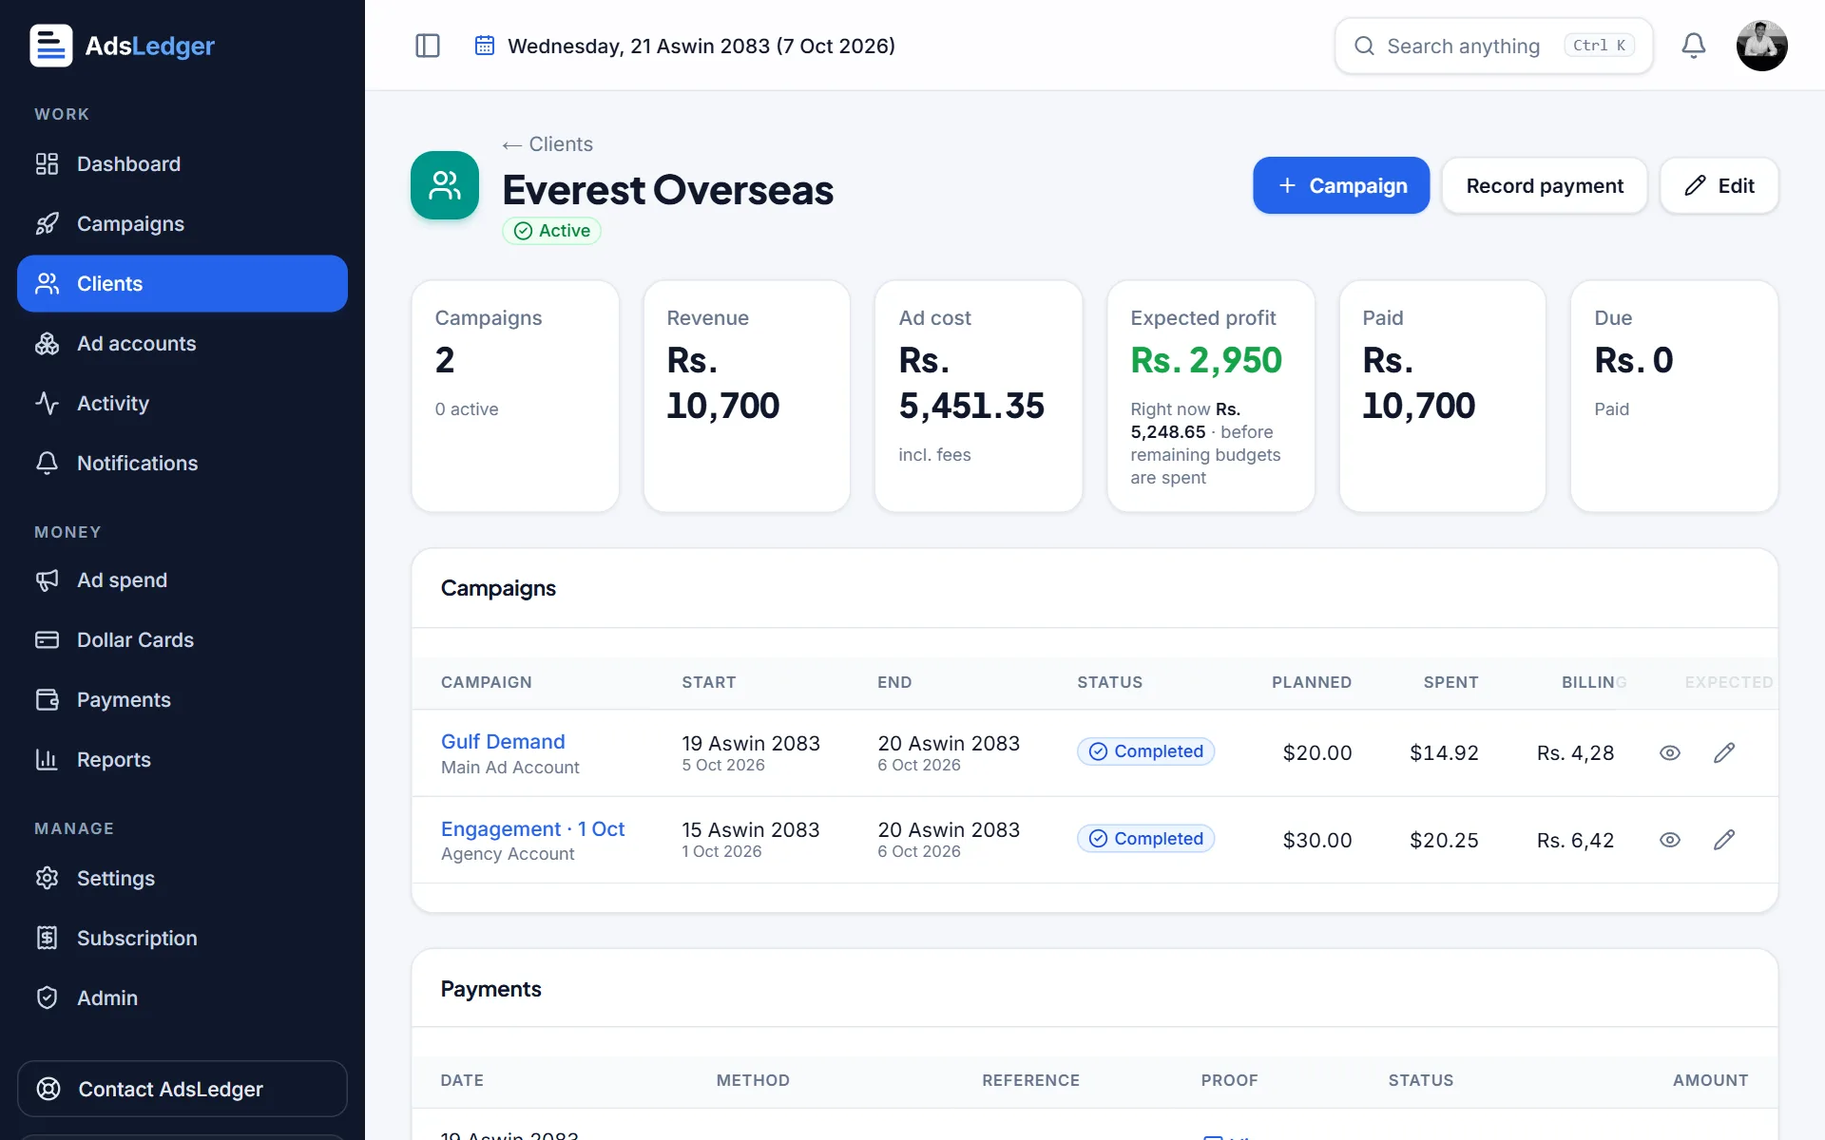The height and width of the screenshot is (1140, 1825).
Task: Click the Edit client button
Action: coord(1719,185)
